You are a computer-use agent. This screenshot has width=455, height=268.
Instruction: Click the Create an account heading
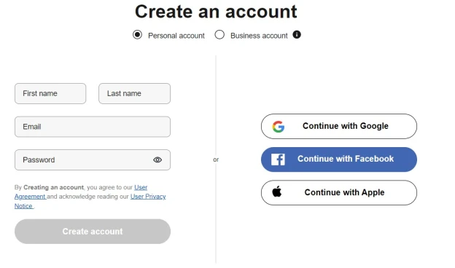click(x=216, y=12)
